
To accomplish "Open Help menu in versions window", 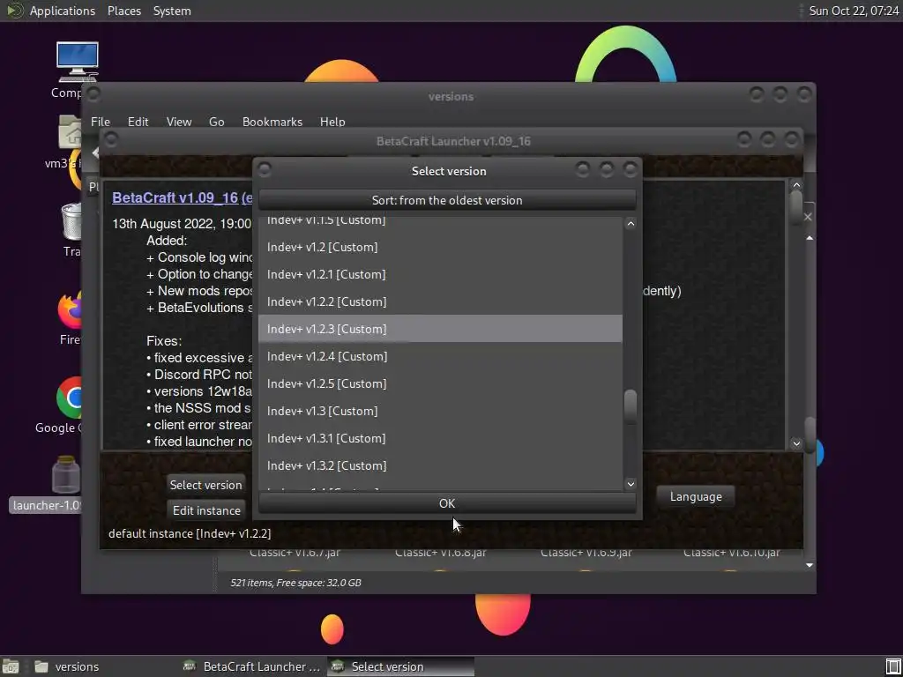I will (x=332, y=122).
